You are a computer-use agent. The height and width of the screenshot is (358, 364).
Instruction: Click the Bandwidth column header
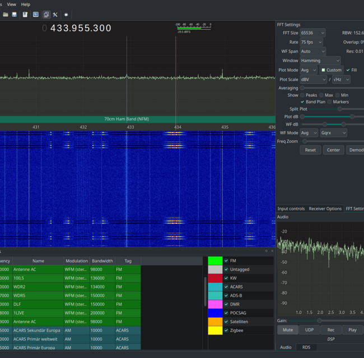(102, 261)
